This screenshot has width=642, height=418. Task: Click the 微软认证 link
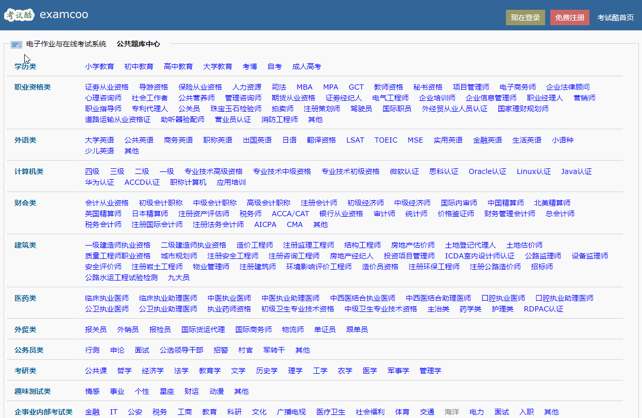point(404,171)
